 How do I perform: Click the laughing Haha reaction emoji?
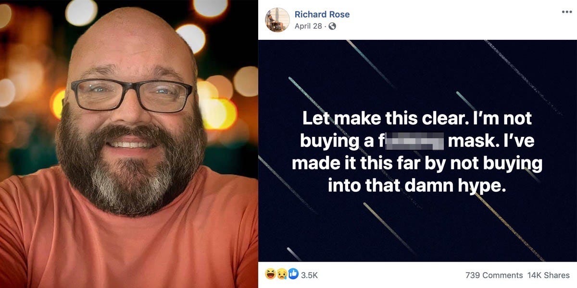click(x=270, y=275)
